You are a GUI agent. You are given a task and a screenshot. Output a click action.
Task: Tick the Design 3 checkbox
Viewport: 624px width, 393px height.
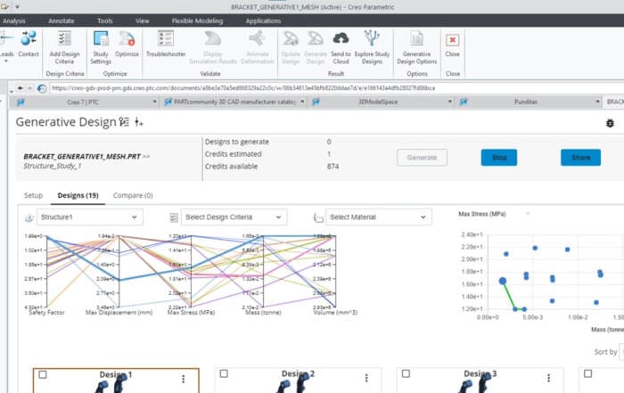click(x=406, y=374)
